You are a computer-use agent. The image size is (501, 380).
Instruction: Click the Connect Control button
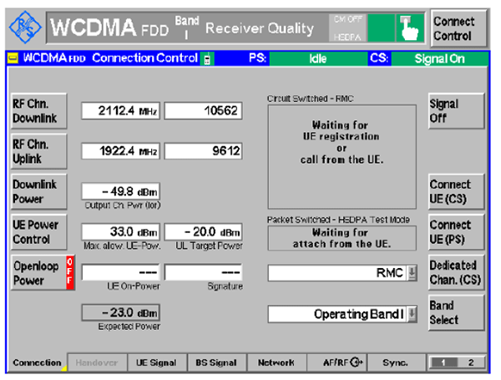456,28
